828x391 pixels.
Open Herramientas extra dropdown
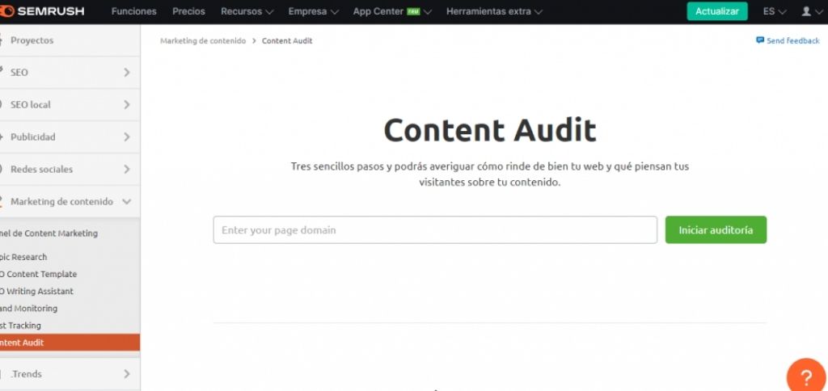point(494,11)
